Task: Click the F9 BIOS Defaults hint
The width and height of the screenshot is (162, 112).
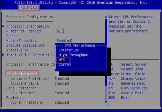Action: [x=128, y=88]
